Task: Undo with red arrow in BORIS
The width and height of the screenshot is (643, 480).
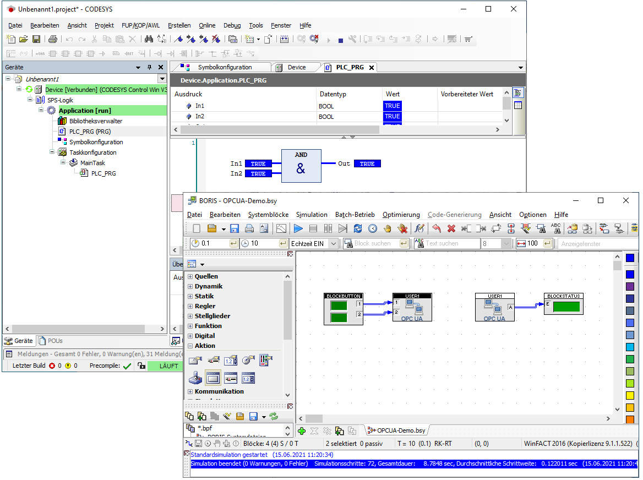Action: coord(437,228)
